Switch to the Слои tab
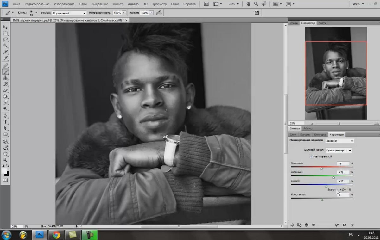Screen dimensions: 380x240 (x=293, y=134)
